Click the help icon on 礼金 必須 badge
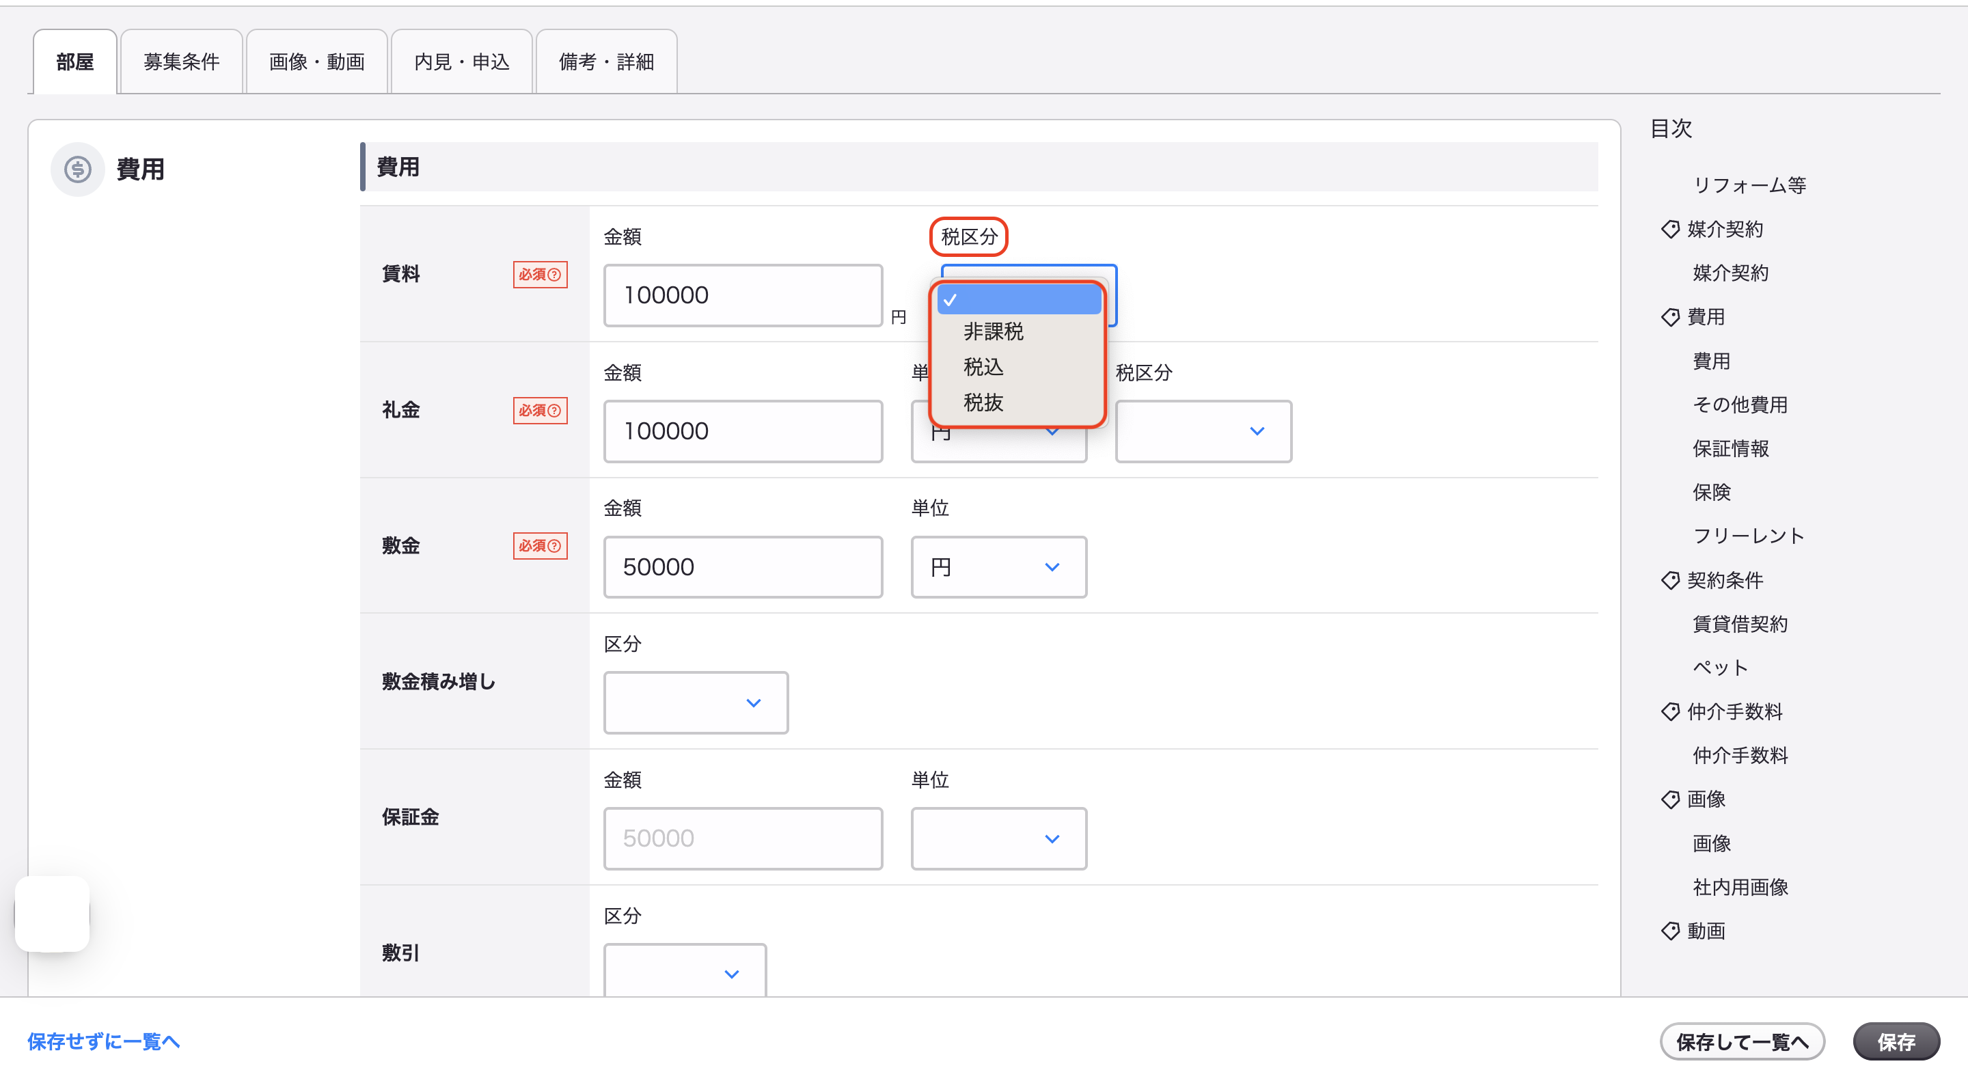The image size is (1968, 1081). coord(555,411)
